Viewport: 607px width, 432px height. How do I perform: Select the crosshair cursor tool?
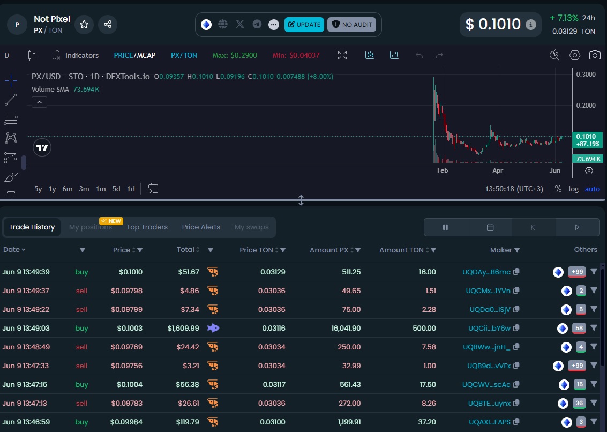[x=11, y=80]
